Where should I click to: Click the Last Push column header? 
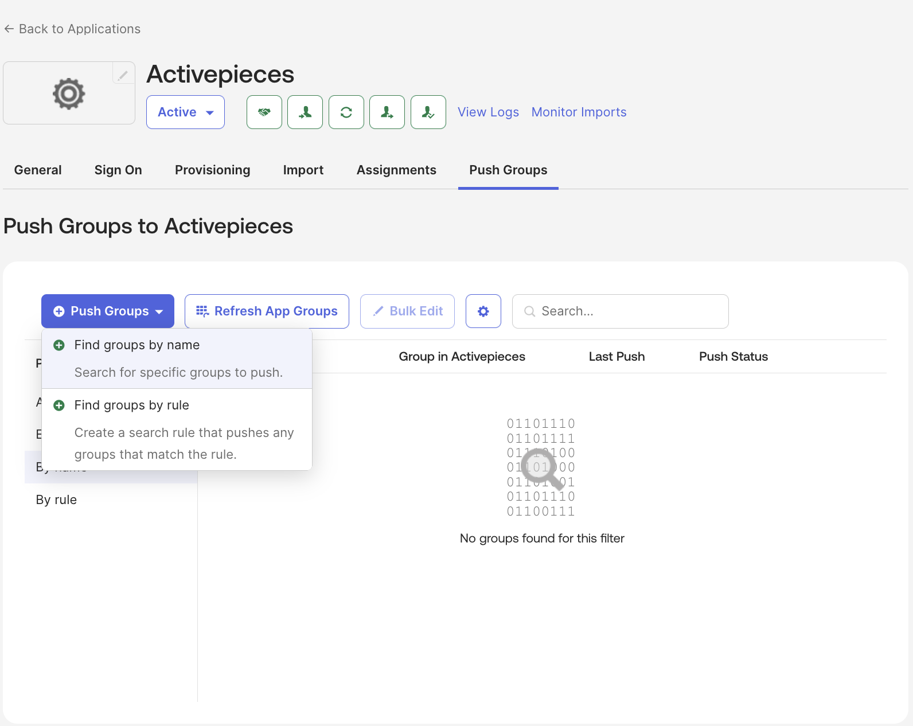(617, 357)
